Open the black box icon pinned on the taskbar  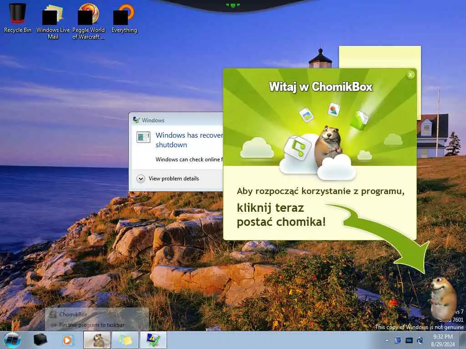point(40,340)
